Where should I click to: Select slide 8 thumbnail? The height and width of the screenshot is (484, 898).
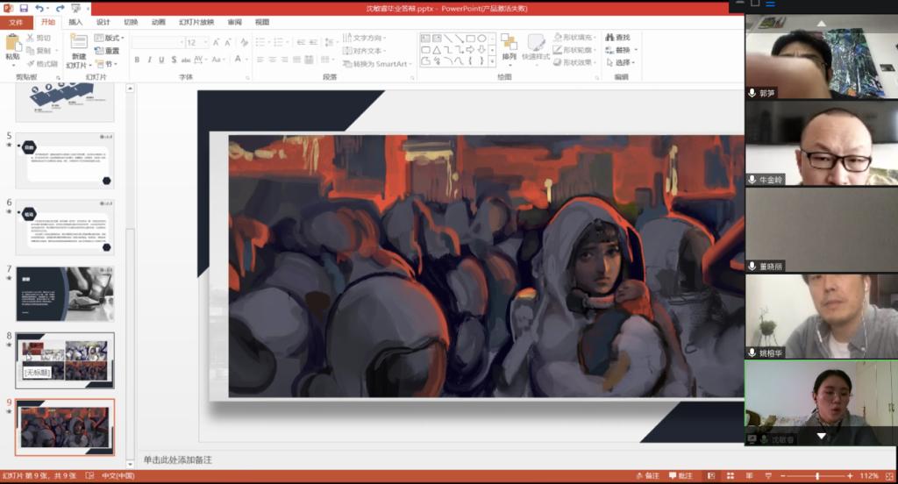tap(65, 360)
